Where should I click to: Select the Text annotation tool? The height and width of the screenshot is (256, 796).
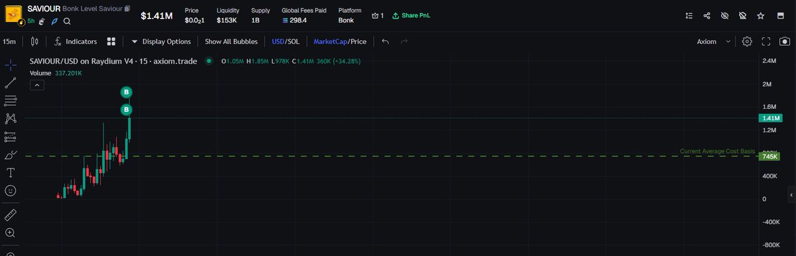tap(11, 172)
